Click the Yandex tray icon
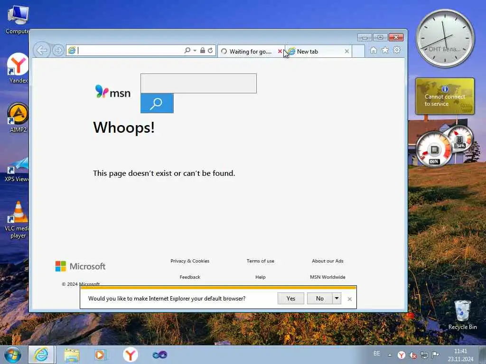The width and height of the screenshot is (486, 364). (x=402, y=355)
